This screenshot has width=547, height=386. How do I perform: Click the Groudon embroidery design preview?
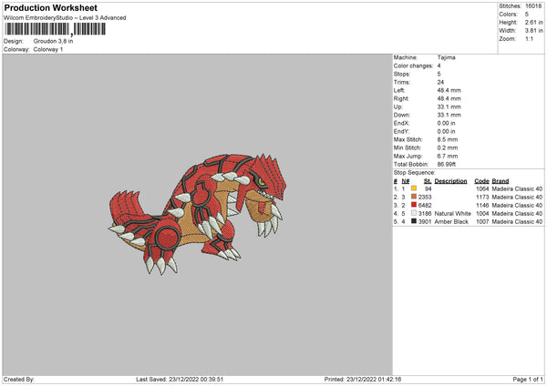pos(199,213)
